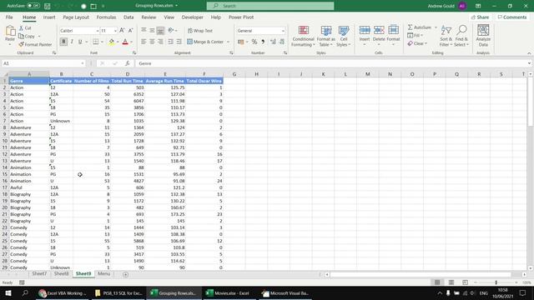534x300 pixels.
Task: Click the Name Box showing A1
Action: pos(43,63)
